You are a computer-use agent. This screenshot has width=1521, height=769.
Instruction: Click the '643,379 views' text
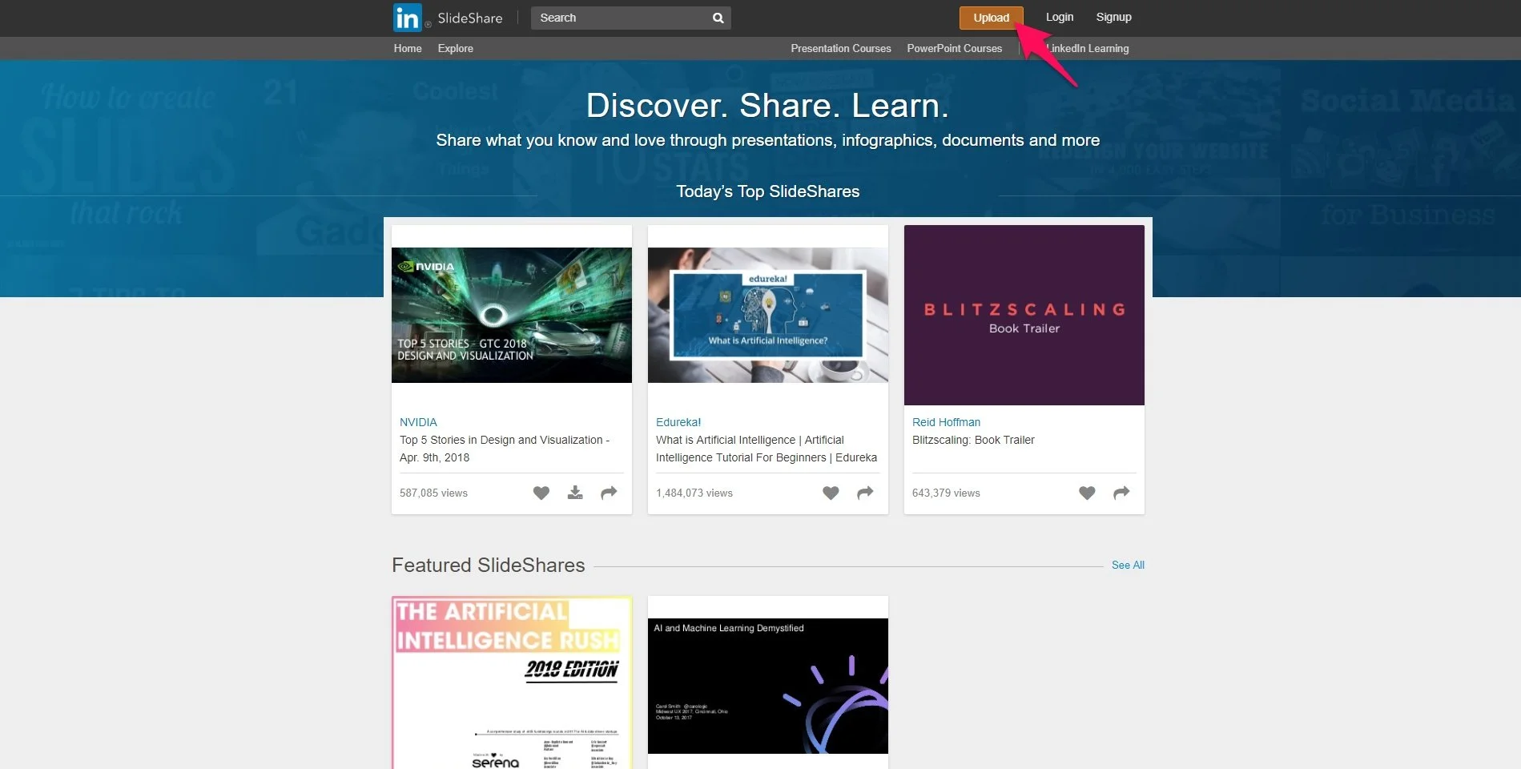946,493
